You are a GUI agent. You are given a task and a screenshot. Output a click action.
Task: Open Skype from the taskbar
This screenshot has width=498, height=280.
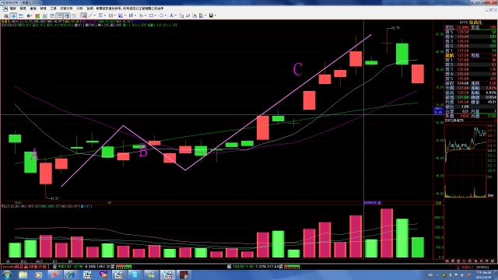point(135,275)
